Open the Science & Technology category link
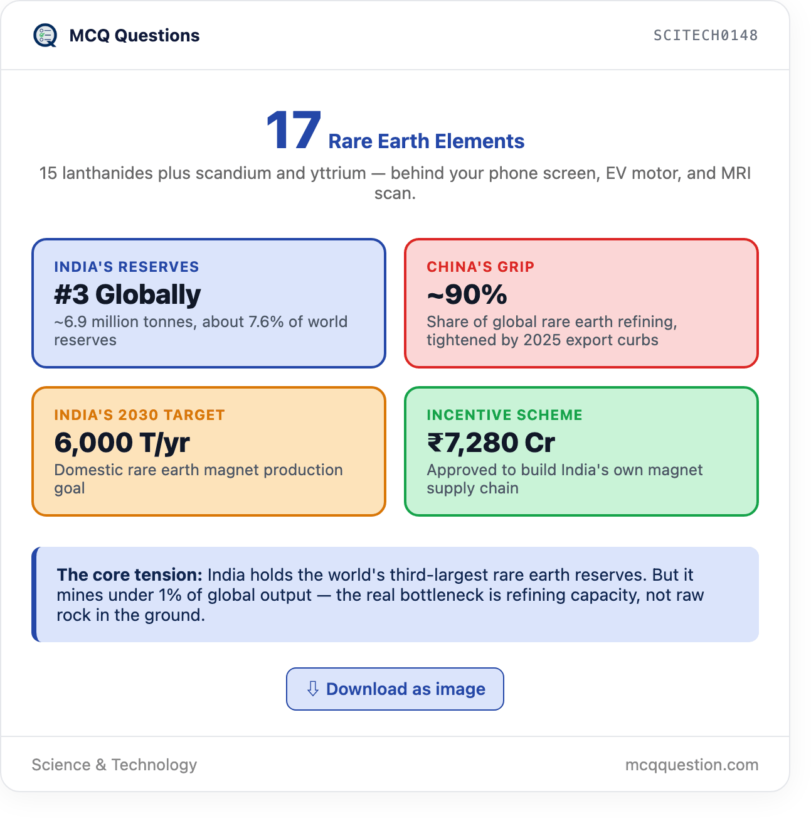Viewport: 811px width, 818px height. (114, 765)
